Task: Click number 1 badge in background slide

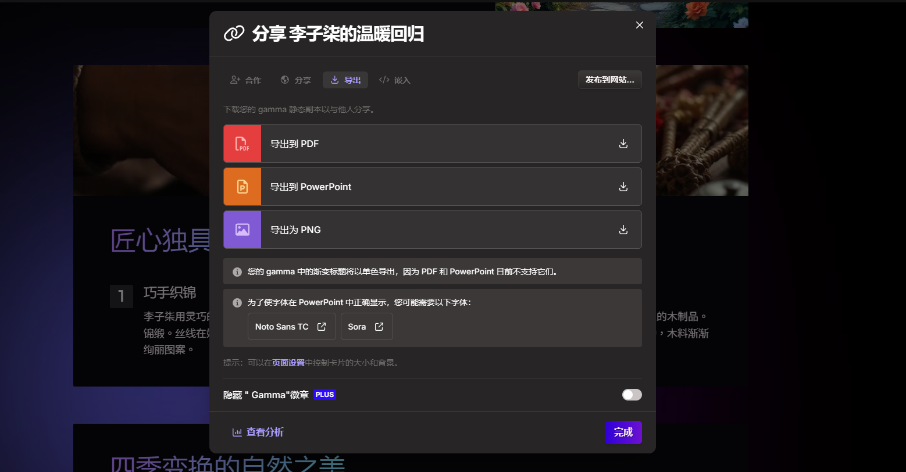Action: click(122, 296)
